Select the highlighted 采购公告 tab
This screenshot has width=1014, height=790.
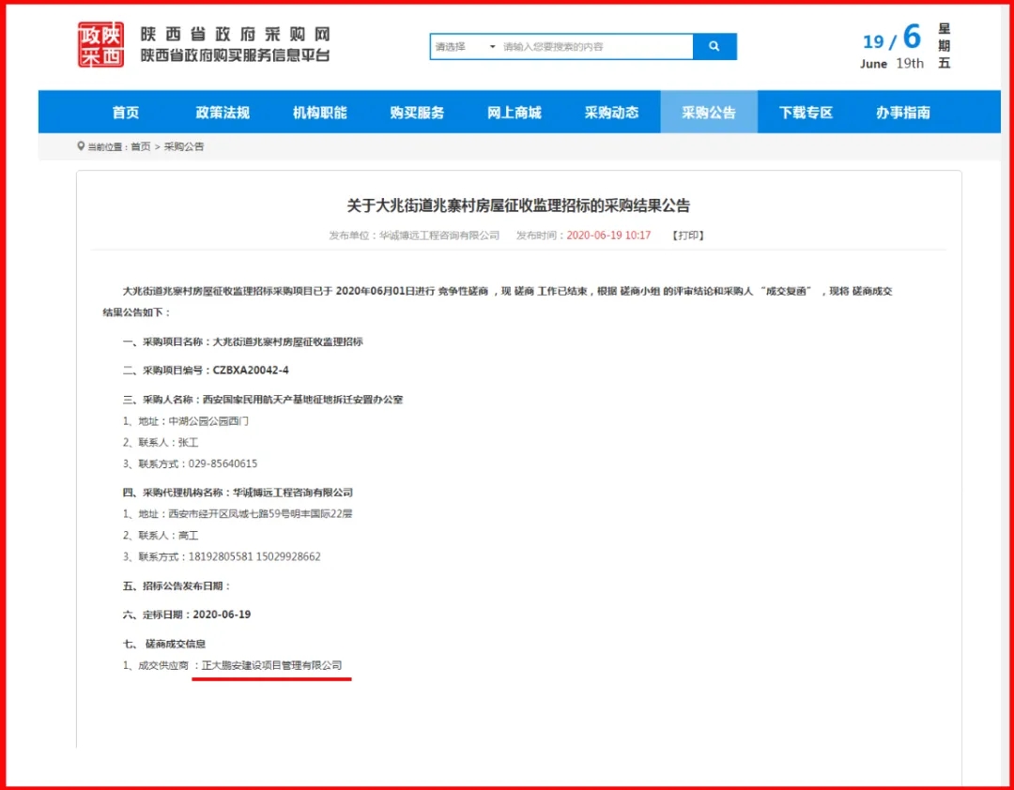point(709,113)
